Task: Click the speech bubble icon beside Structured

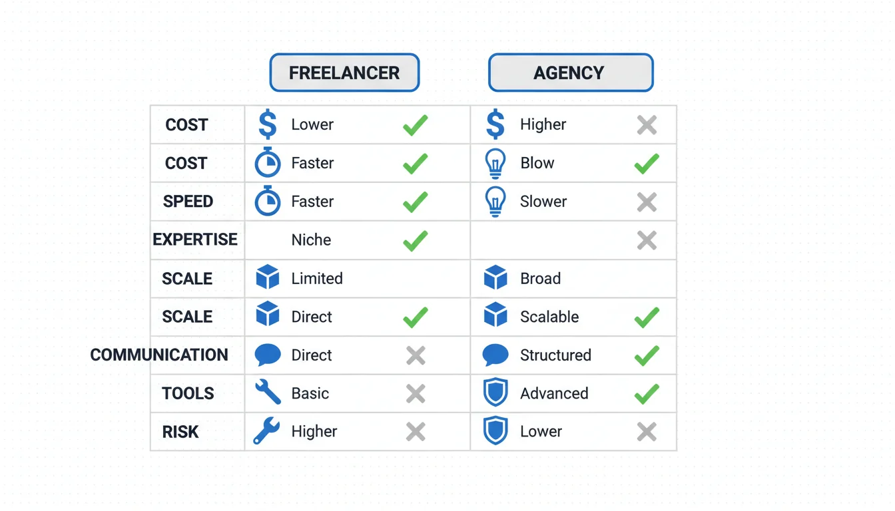Action: point(495,355)
